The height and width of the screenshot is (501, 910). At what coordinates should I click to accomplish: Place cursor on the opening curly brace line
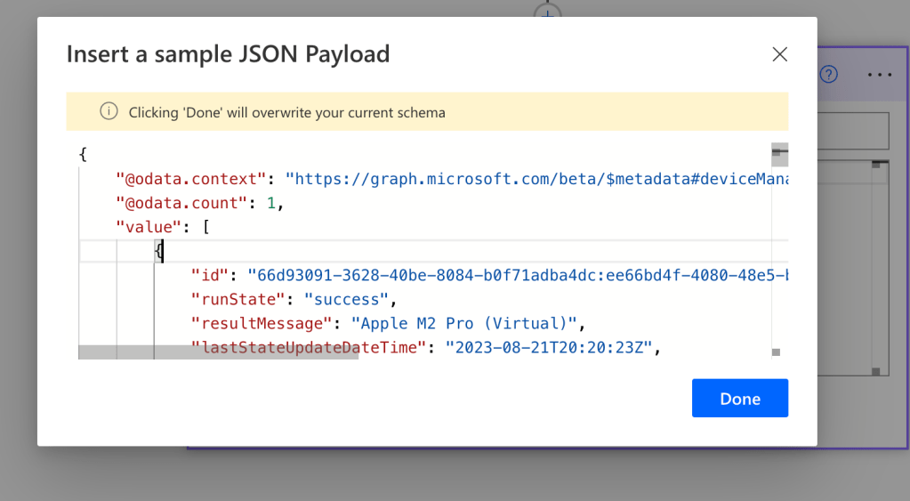[x=83, y=155]
